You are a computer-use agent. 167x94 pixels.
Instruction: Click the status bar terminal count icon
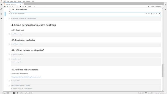(14, 93)
